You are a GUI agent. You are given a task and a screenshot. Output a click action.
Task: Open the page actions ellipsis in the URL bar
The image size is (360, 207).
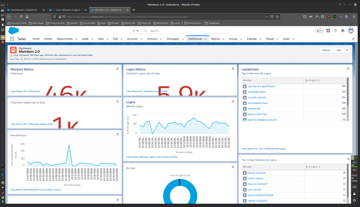tap(266, 17)
